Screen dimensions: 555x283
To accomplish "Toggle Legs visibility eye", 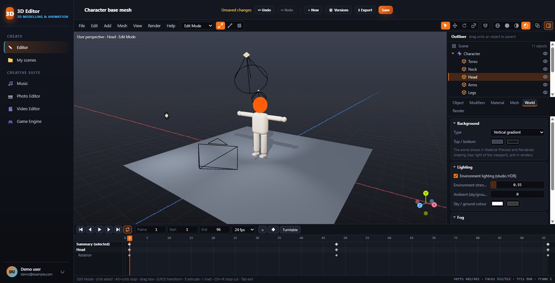I will click(545, 93).
